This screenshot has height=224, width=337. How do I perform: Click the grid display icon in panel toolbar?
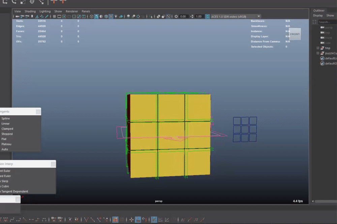click(54, 16)
